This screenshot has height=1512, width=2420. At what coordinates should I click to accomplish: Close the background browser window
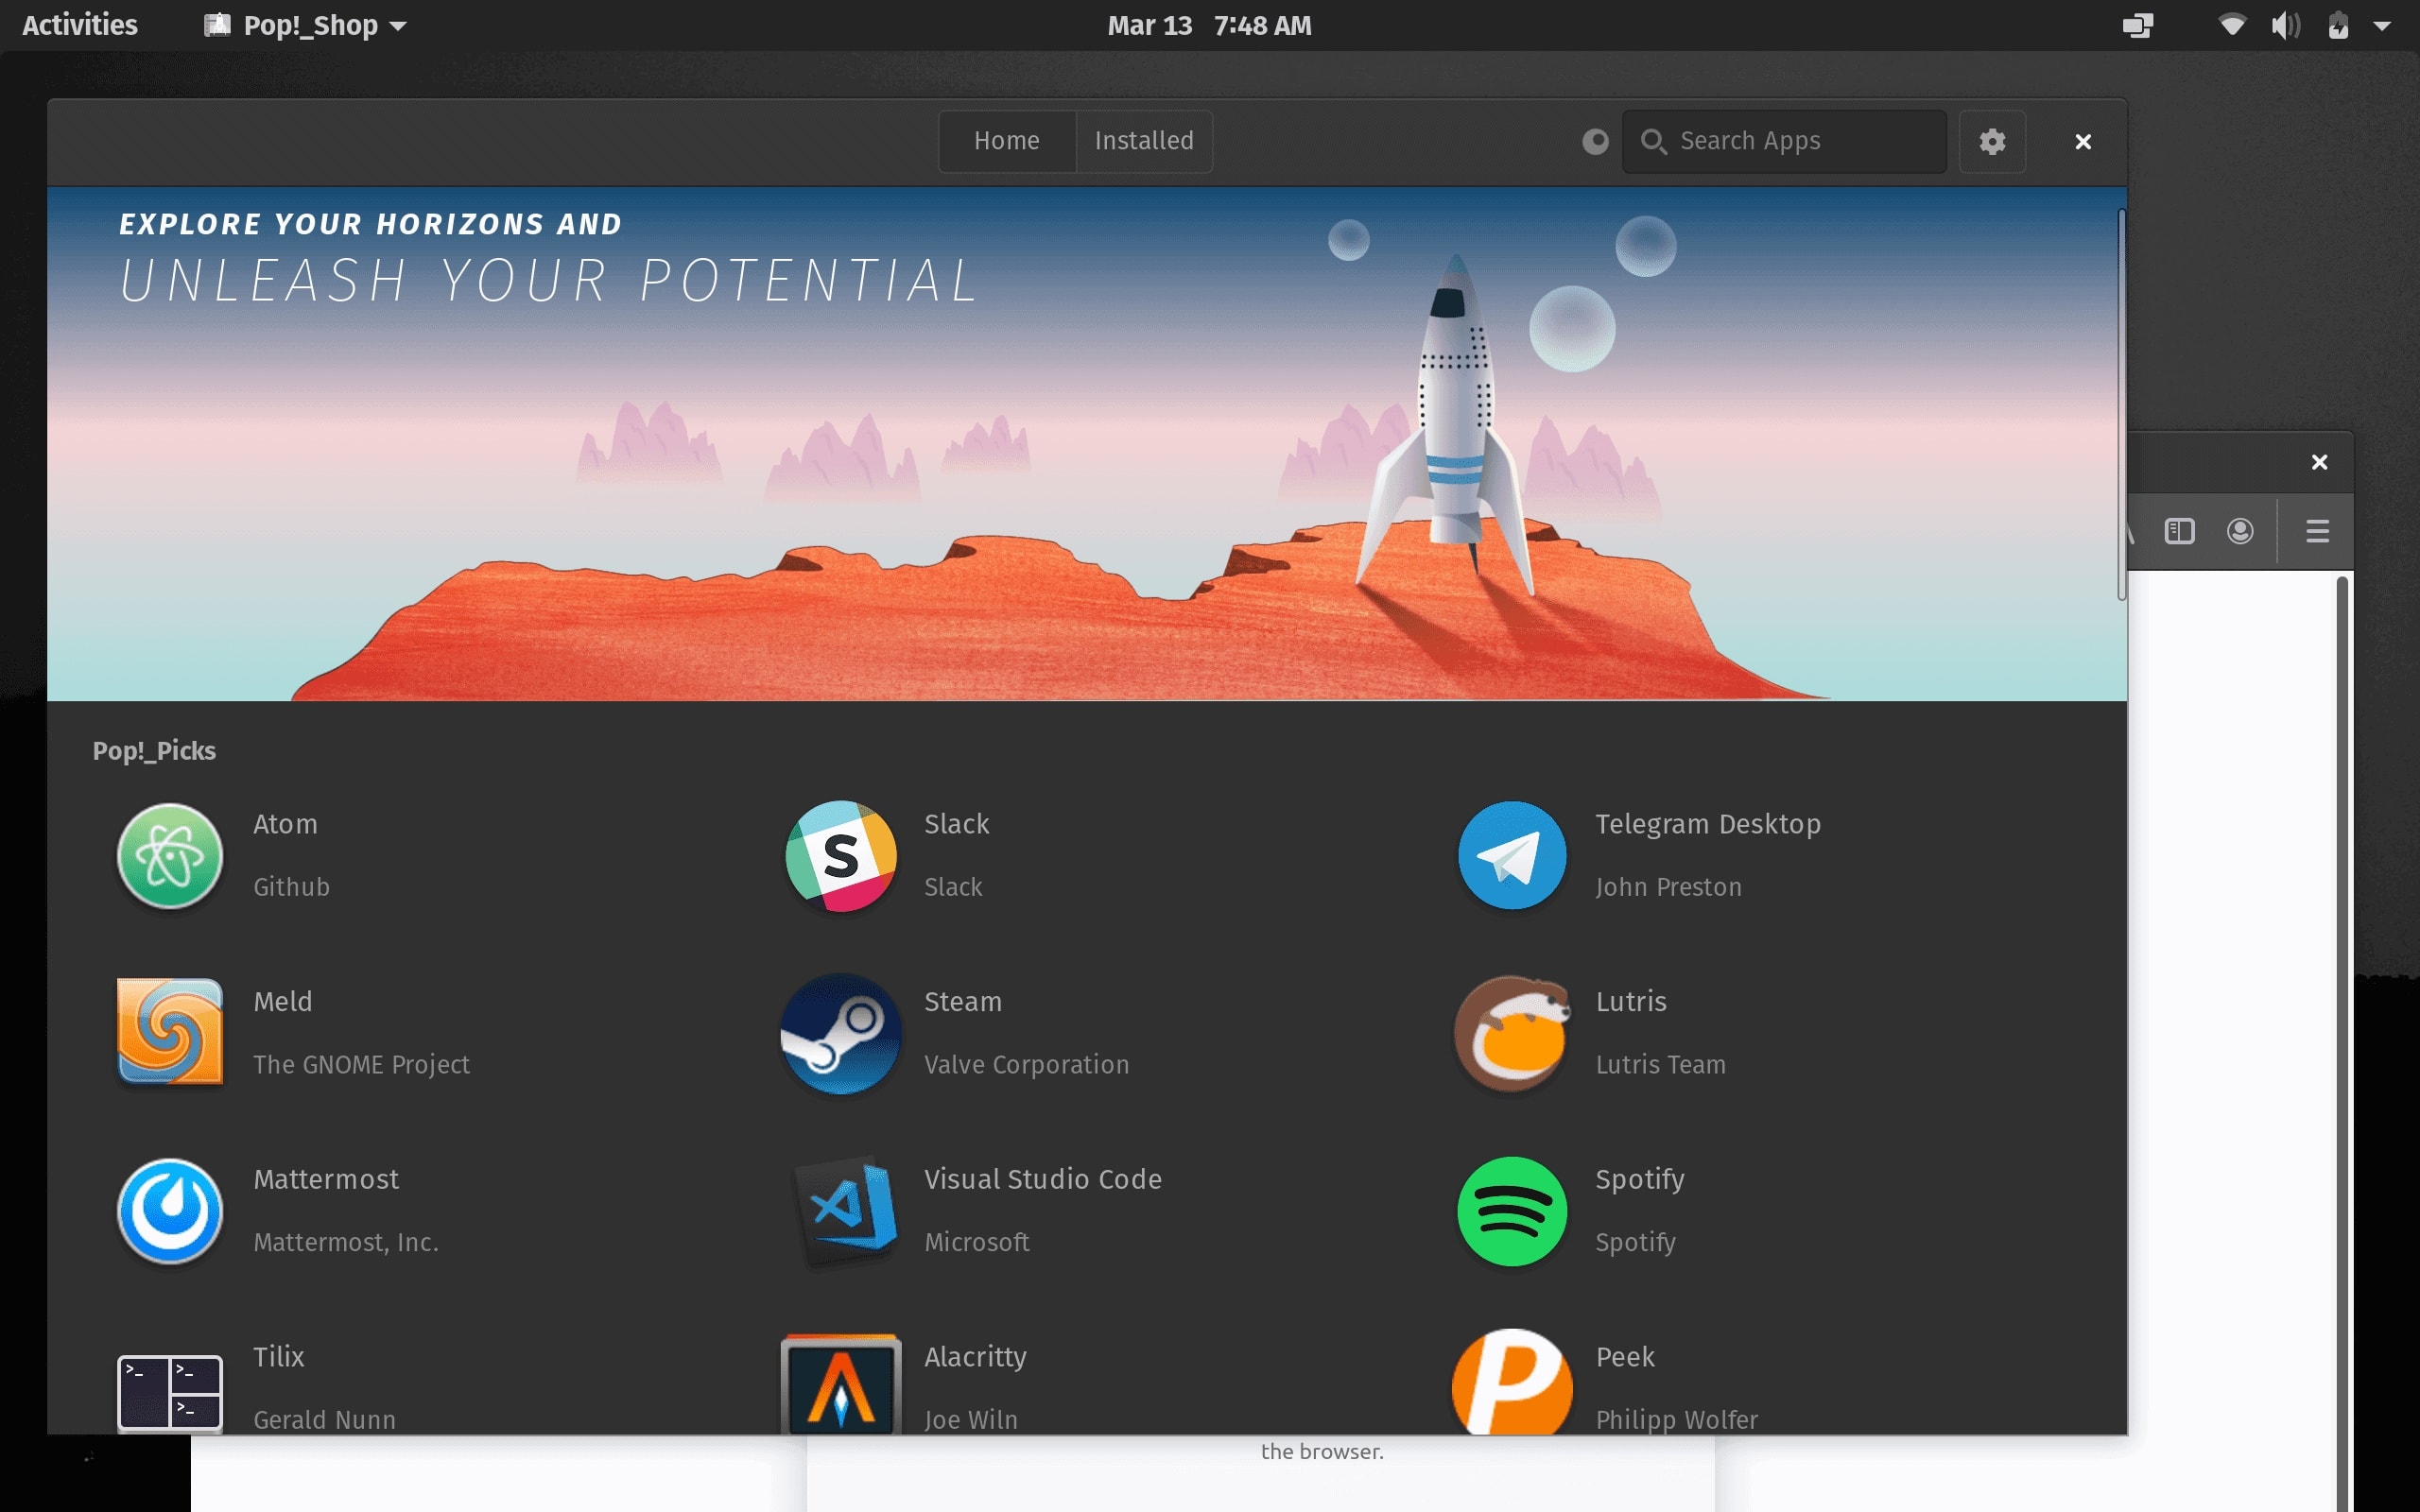coord(2319,462)
